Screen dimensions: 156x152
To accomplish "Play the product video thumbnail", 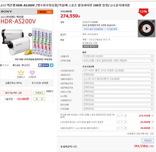I will tap(147, 28).
